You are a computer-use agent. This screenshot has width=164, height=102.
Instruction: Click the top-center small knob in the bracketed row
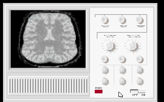122,20
